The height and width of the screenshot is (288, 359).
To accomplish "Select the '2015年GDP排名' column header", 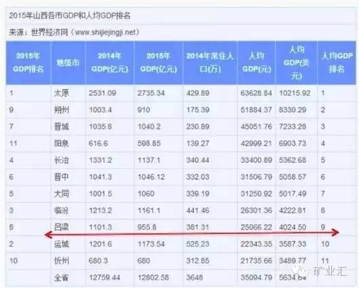I will pos(28,62).
